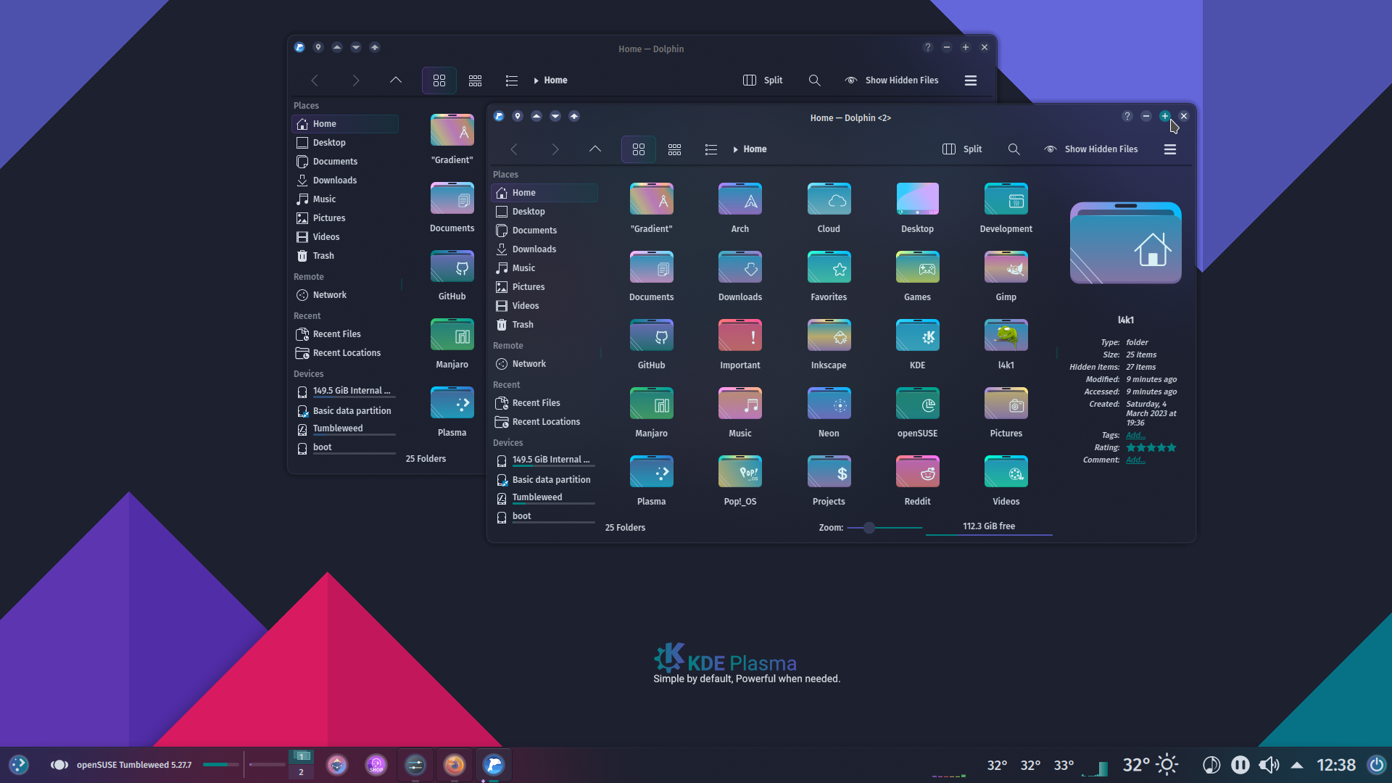Expand the system tray hidden icons arrow
This screenshot has width=1392, height=783.
(1297, 765)
